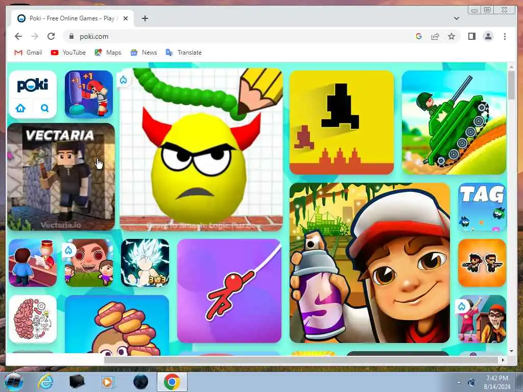Image resolution: width=523 pixels, height=392 pixels.
Task: Open the scary red-eyed face game
Action: click(x=89, y=263)
